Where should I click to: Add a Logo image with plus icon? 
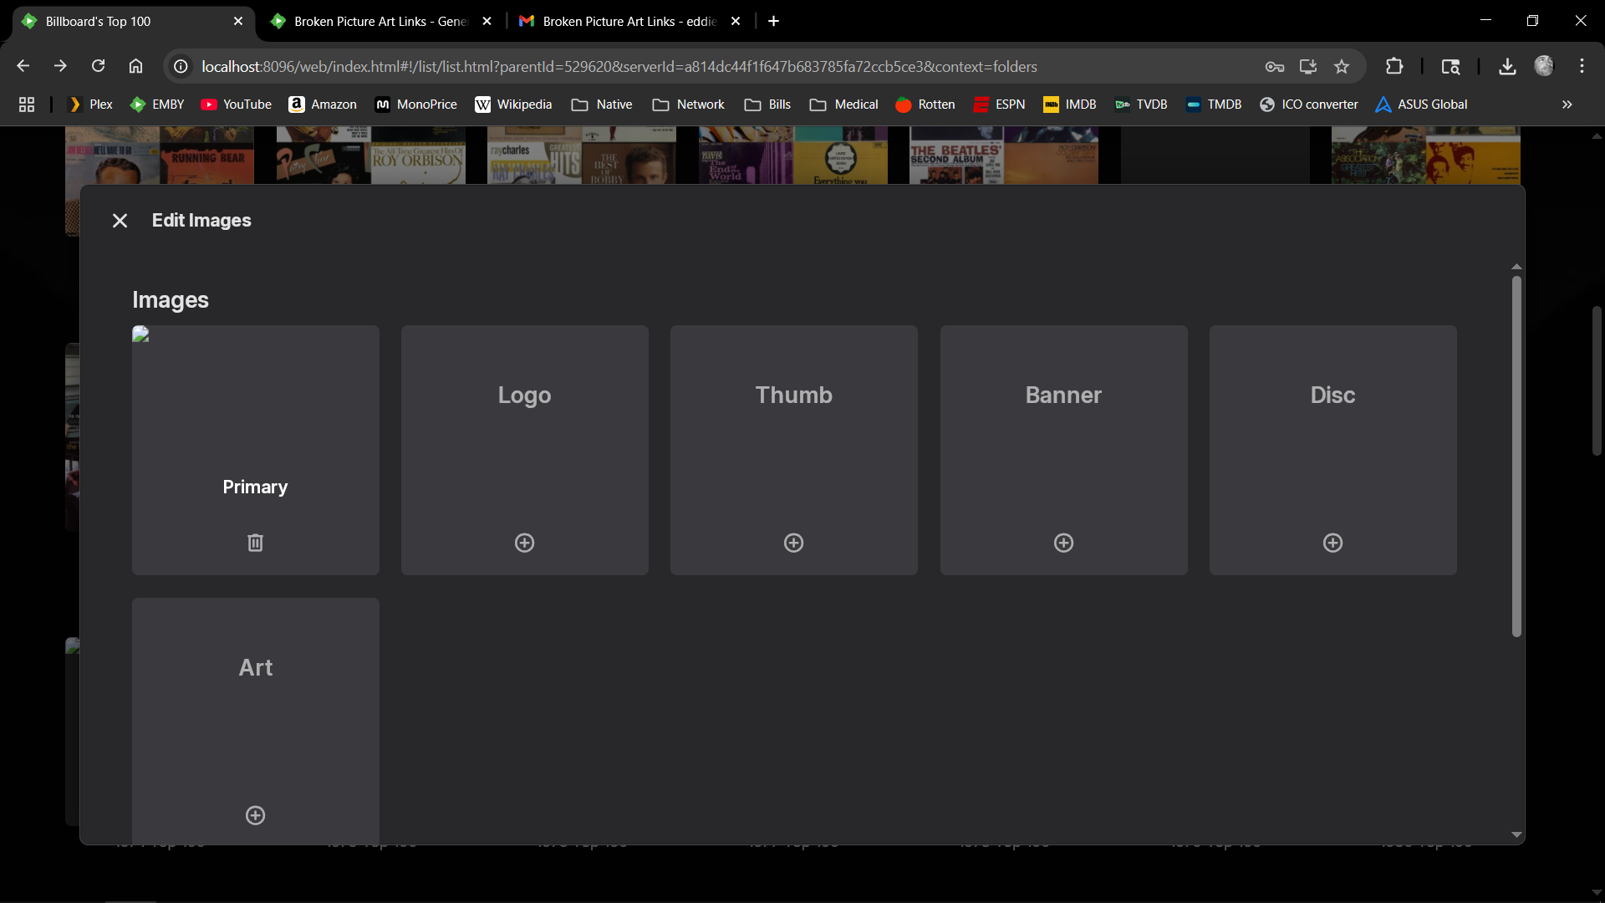coord(524,543)
